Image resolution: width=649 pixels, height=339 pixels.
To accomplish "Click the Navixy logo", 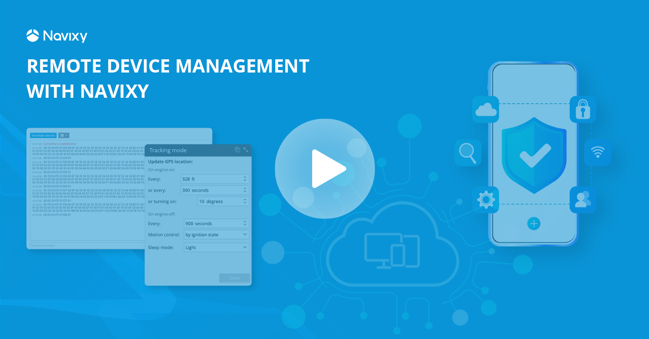I will pyautogui.click(x=57, y=36).
